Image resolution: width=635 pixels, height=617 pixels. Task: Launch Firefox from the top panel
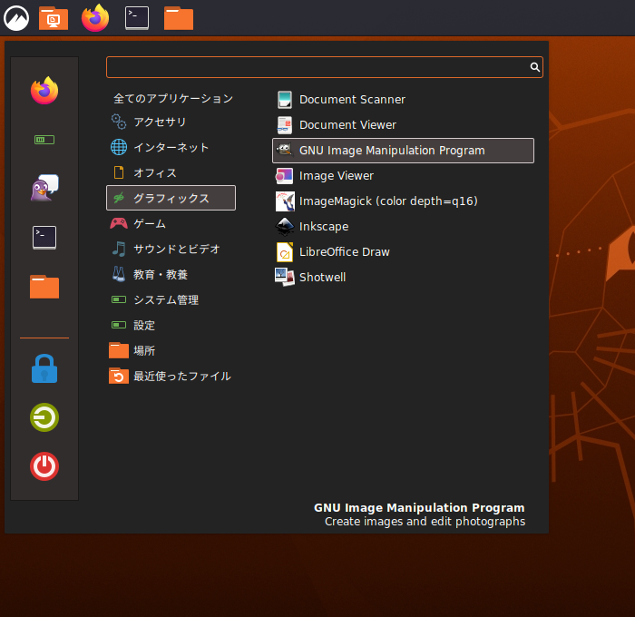(95, 18)
